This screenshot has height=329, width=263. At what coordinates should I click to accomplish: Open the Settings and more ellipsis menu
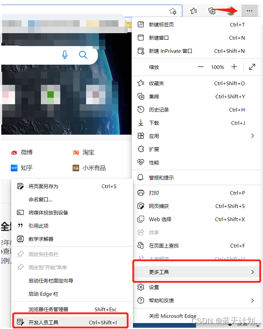[250, 11]
